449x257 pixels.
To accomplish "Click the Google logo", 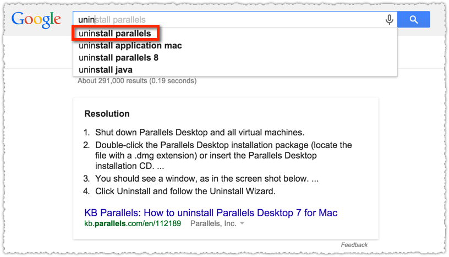I will [x=36, y=20].
